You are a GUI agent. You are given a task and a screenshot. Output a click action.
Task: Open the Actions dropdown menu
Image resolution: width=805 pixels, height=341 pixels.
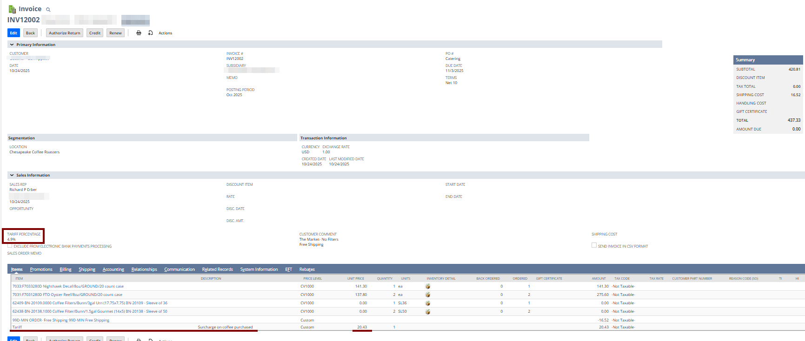(x=165, y=33)
